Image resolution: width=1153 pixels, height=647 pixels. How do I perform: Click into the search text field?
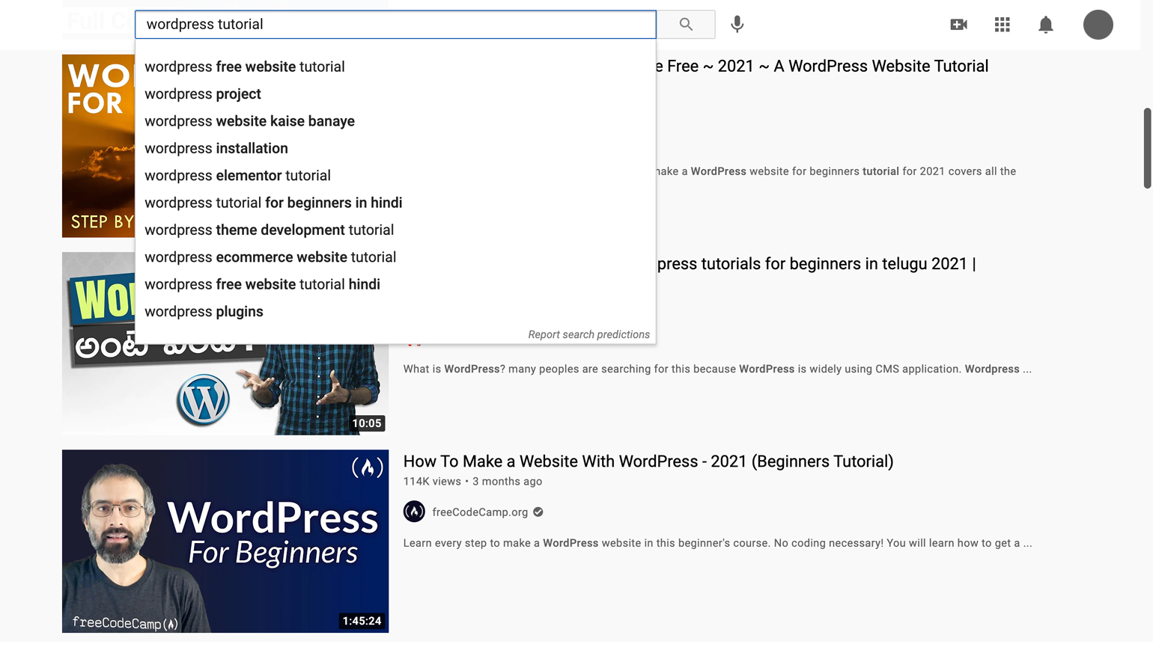click(x=395, y=25)
